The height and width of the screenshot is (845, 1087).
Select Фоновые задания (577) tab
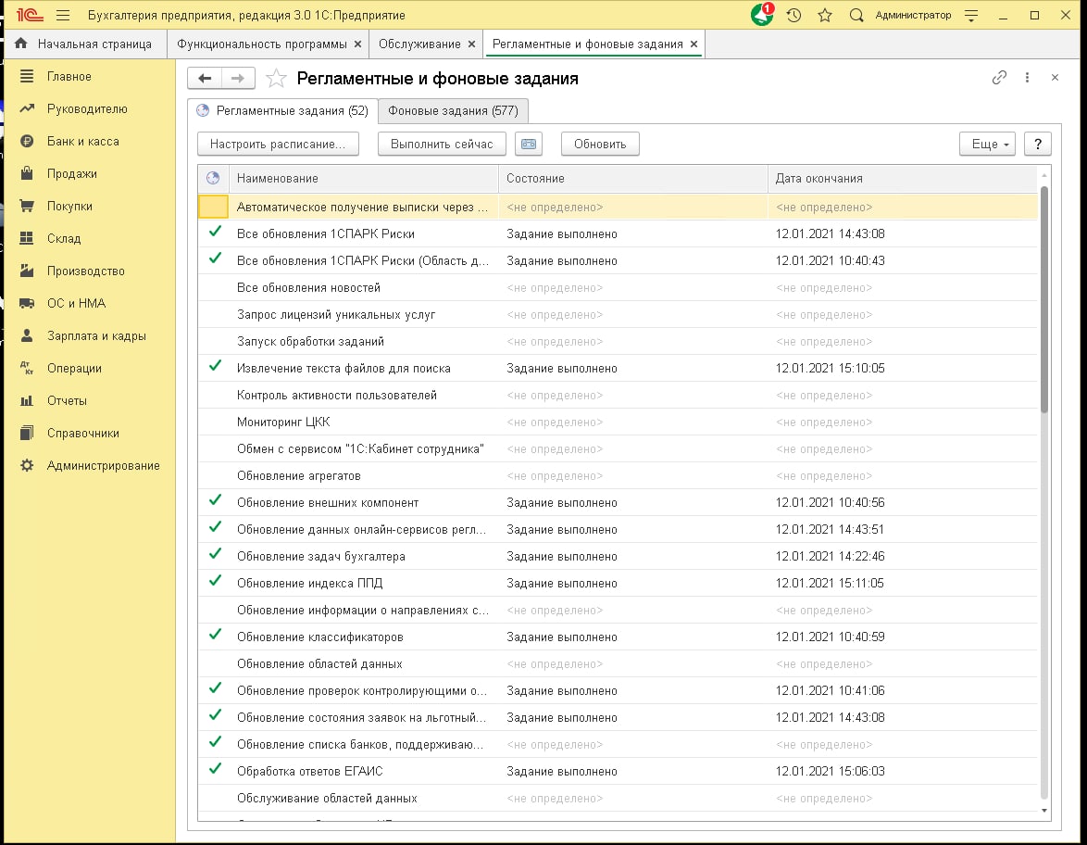tap(453, 110)
